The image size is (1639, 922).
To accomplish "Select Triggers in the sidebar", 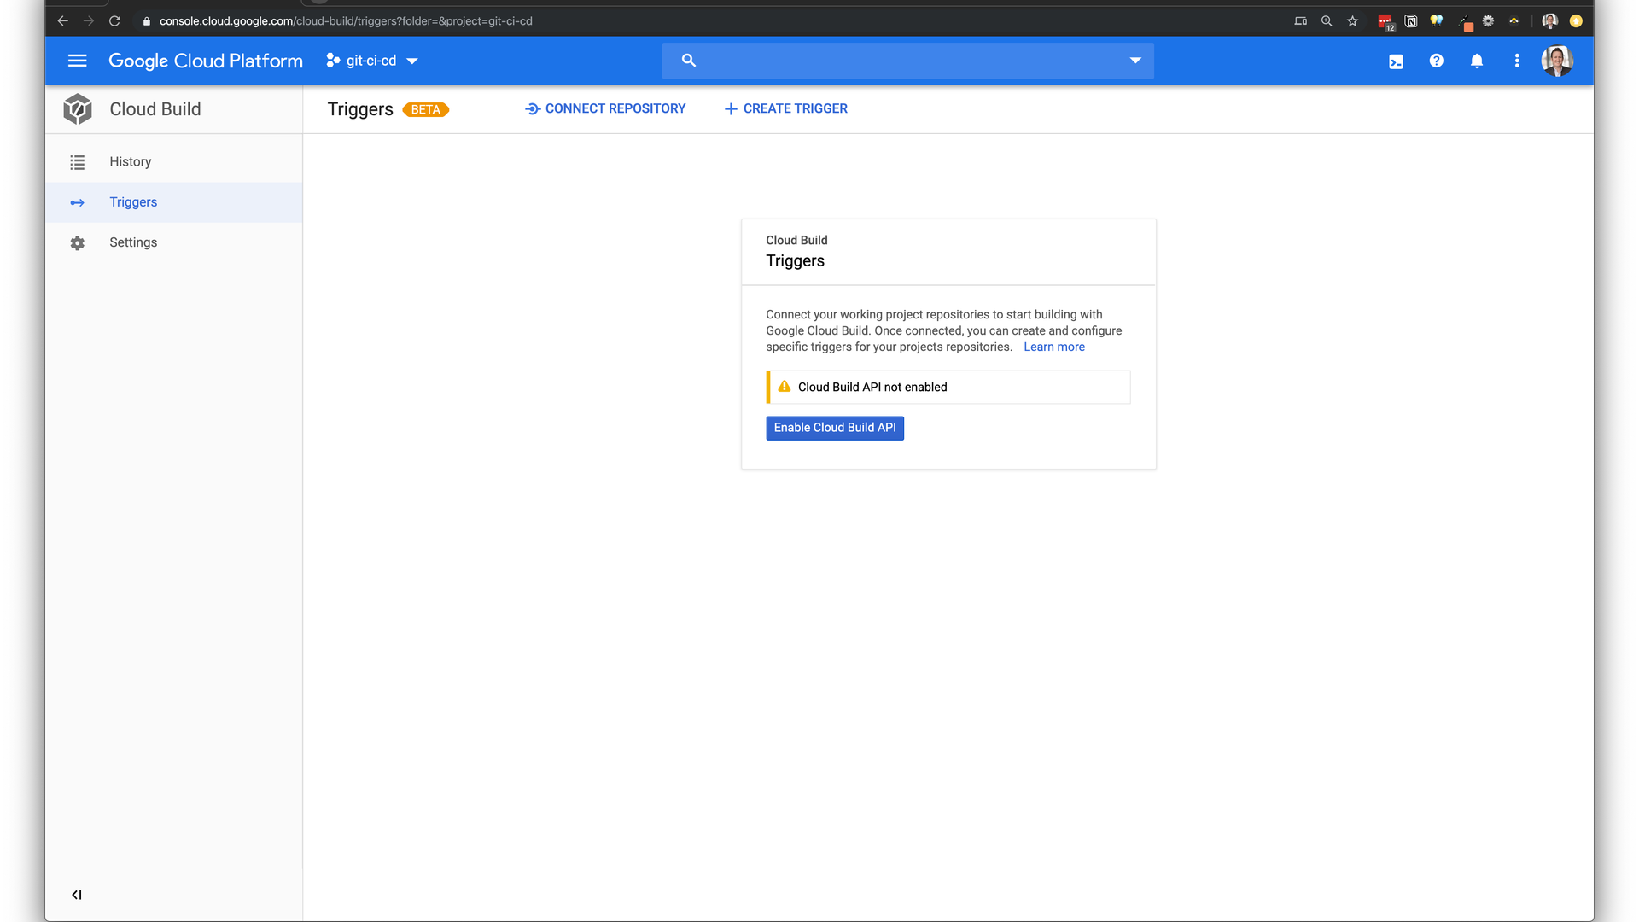I will tap(133, 202).
